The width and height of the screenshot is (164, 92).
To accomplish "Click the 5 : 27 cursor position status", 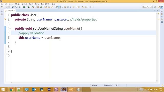I will pos(117,85).
